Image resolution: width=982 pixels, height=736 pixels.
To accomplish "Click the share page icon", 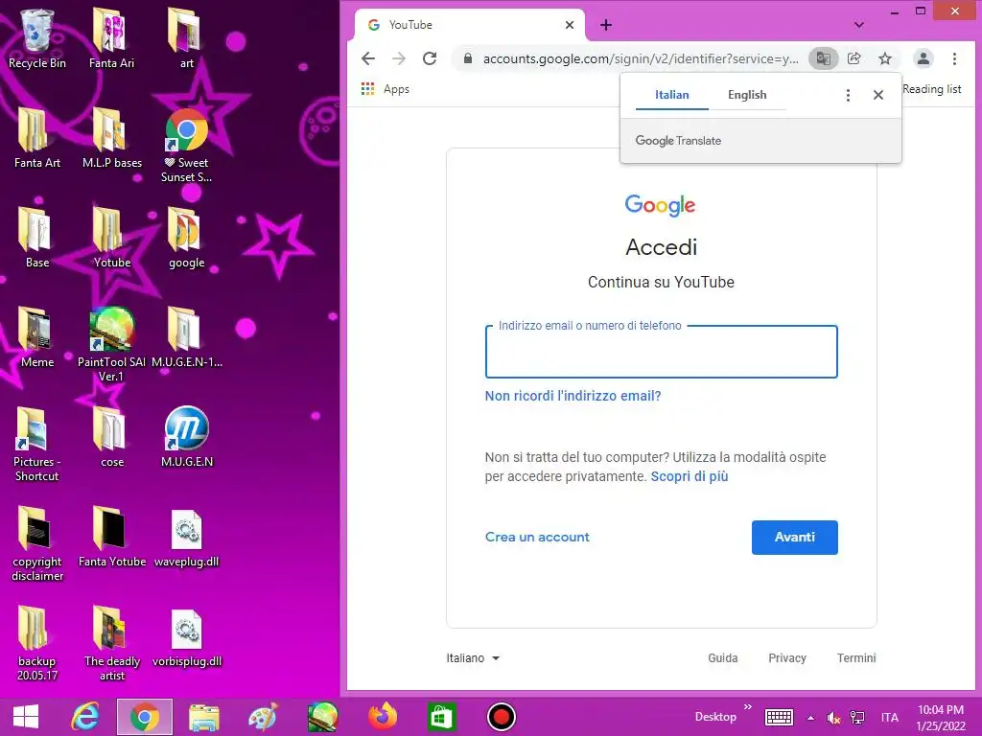I will [x=853, y=58].
